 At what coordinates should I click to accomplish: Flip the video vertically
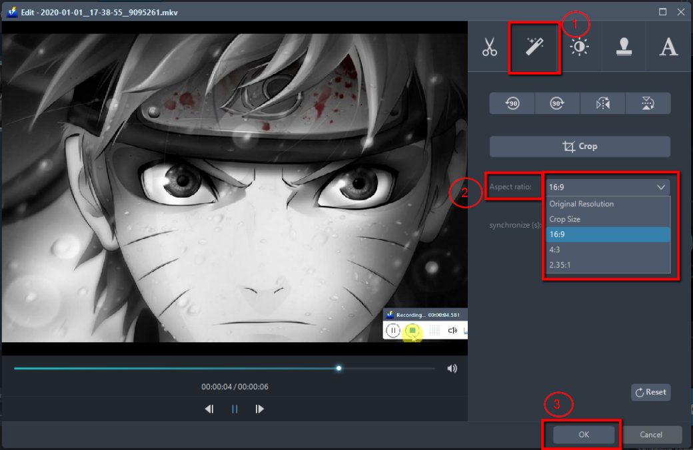pyautogui.click(x=648, y=103)
